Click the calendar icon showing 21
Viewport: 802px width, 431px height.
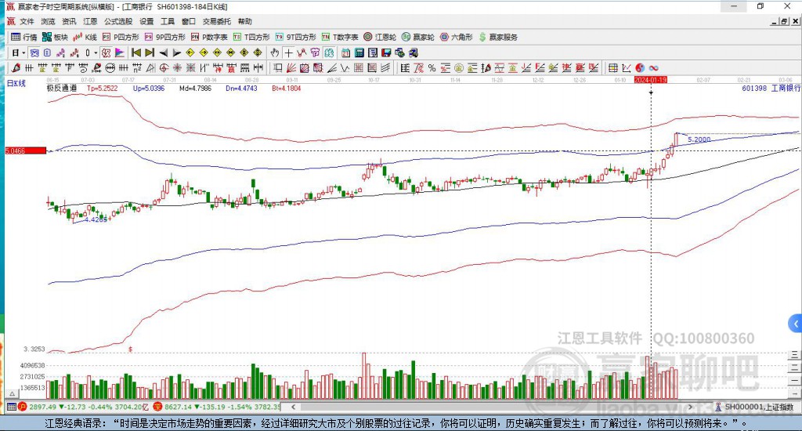tap(345, 53)
